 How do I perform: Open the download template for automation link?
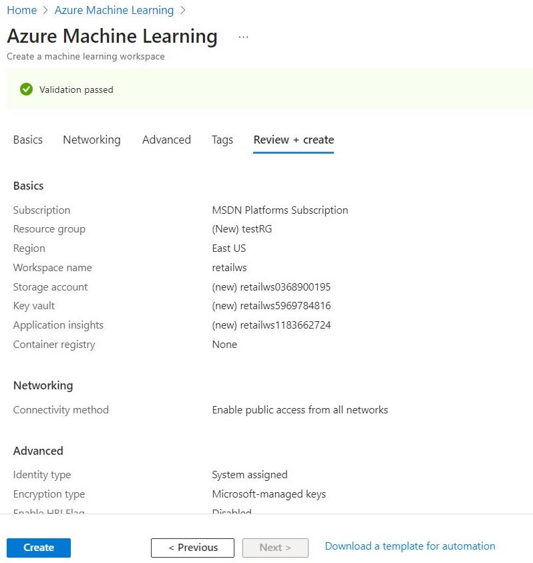point(409,546)
